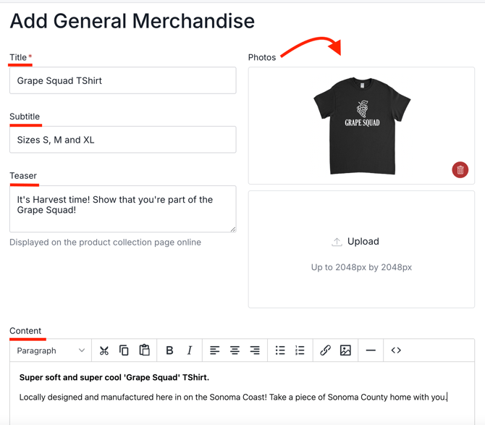
Task: Click the copy icon in editor toolbar
Action: click(124, 350)
